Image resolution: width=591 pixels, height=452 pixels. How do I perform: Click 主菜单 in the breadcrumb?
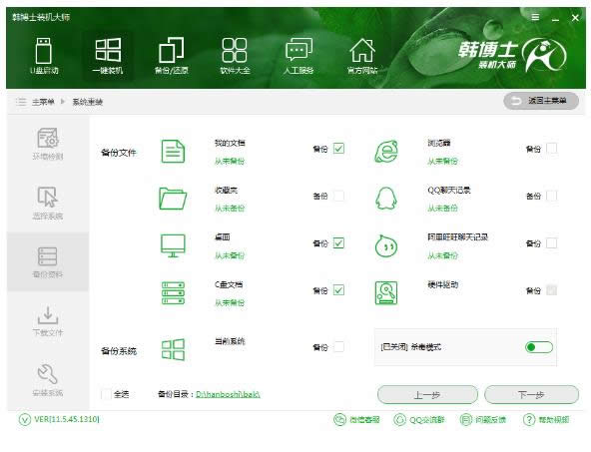pos(43,102)
